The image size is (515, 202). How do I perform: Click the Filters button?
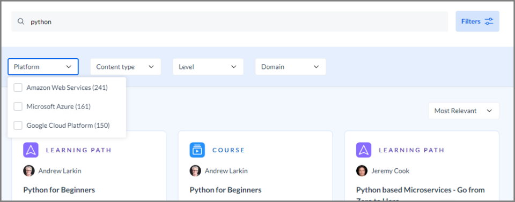477,21
